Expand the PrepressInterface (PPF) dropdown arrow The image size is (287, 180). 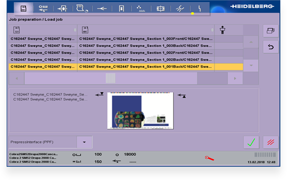(84, 142)
